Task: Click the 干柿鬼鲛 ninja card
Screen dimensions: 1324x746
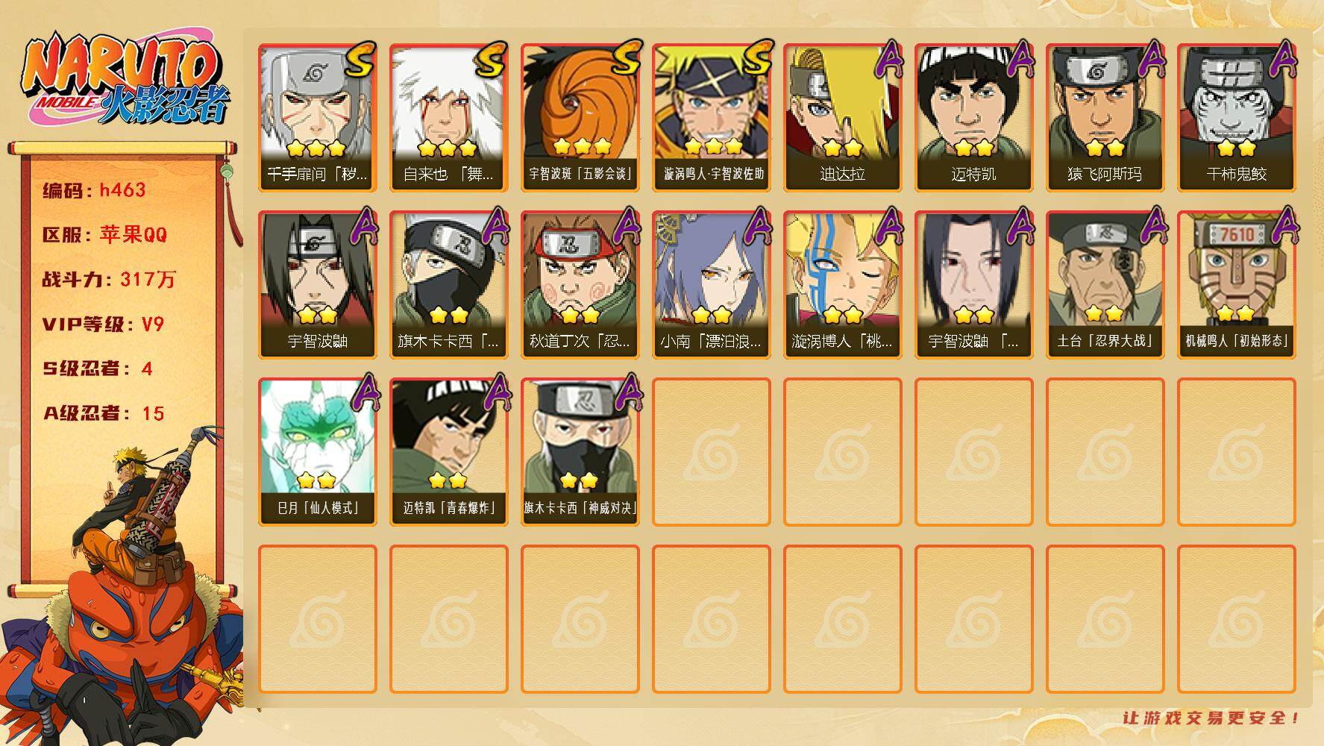Action: (1236, 118)
